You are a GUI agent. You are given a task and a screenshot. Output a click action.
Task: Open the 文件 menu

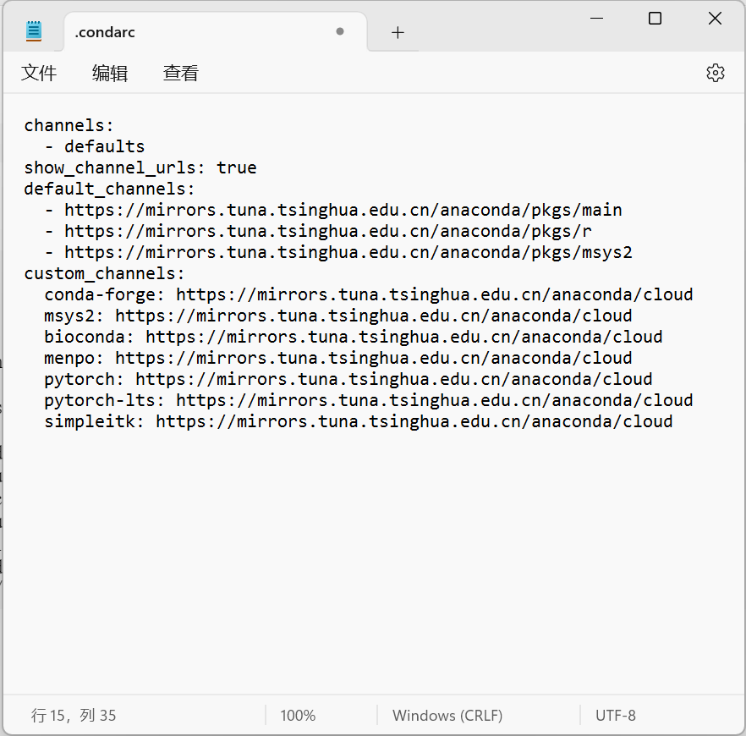[x=39, y=74]
